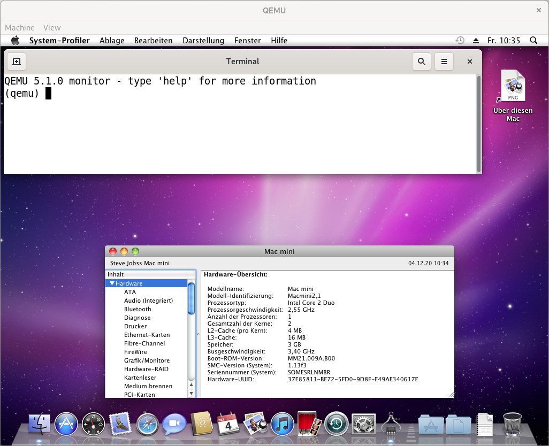
Task: Click the Inhalt column header
Action: pyautogui.click(x=147, y=274)
